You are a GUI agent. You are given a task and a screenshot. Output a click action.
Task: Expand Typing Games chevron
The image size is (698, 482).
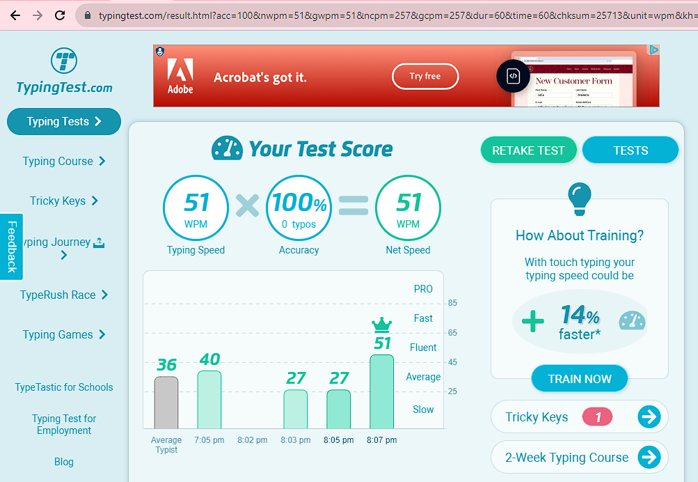pos(102,334)
